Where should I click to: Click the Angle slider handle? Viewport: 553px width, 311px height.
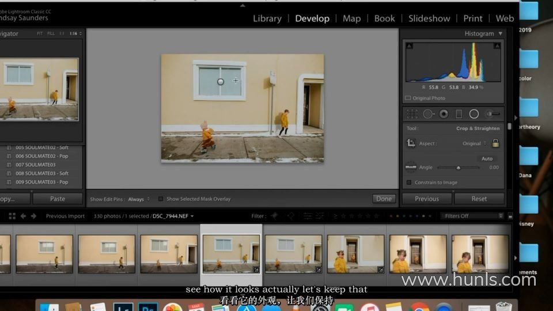[458, 168]
